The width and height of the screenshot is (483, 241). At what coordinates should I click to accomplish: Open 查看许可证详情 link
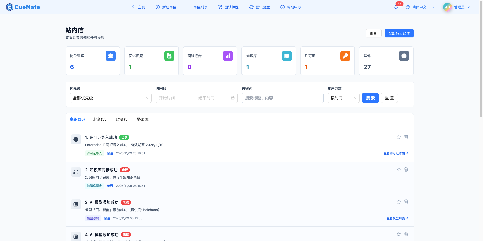(x=396, y=153)
